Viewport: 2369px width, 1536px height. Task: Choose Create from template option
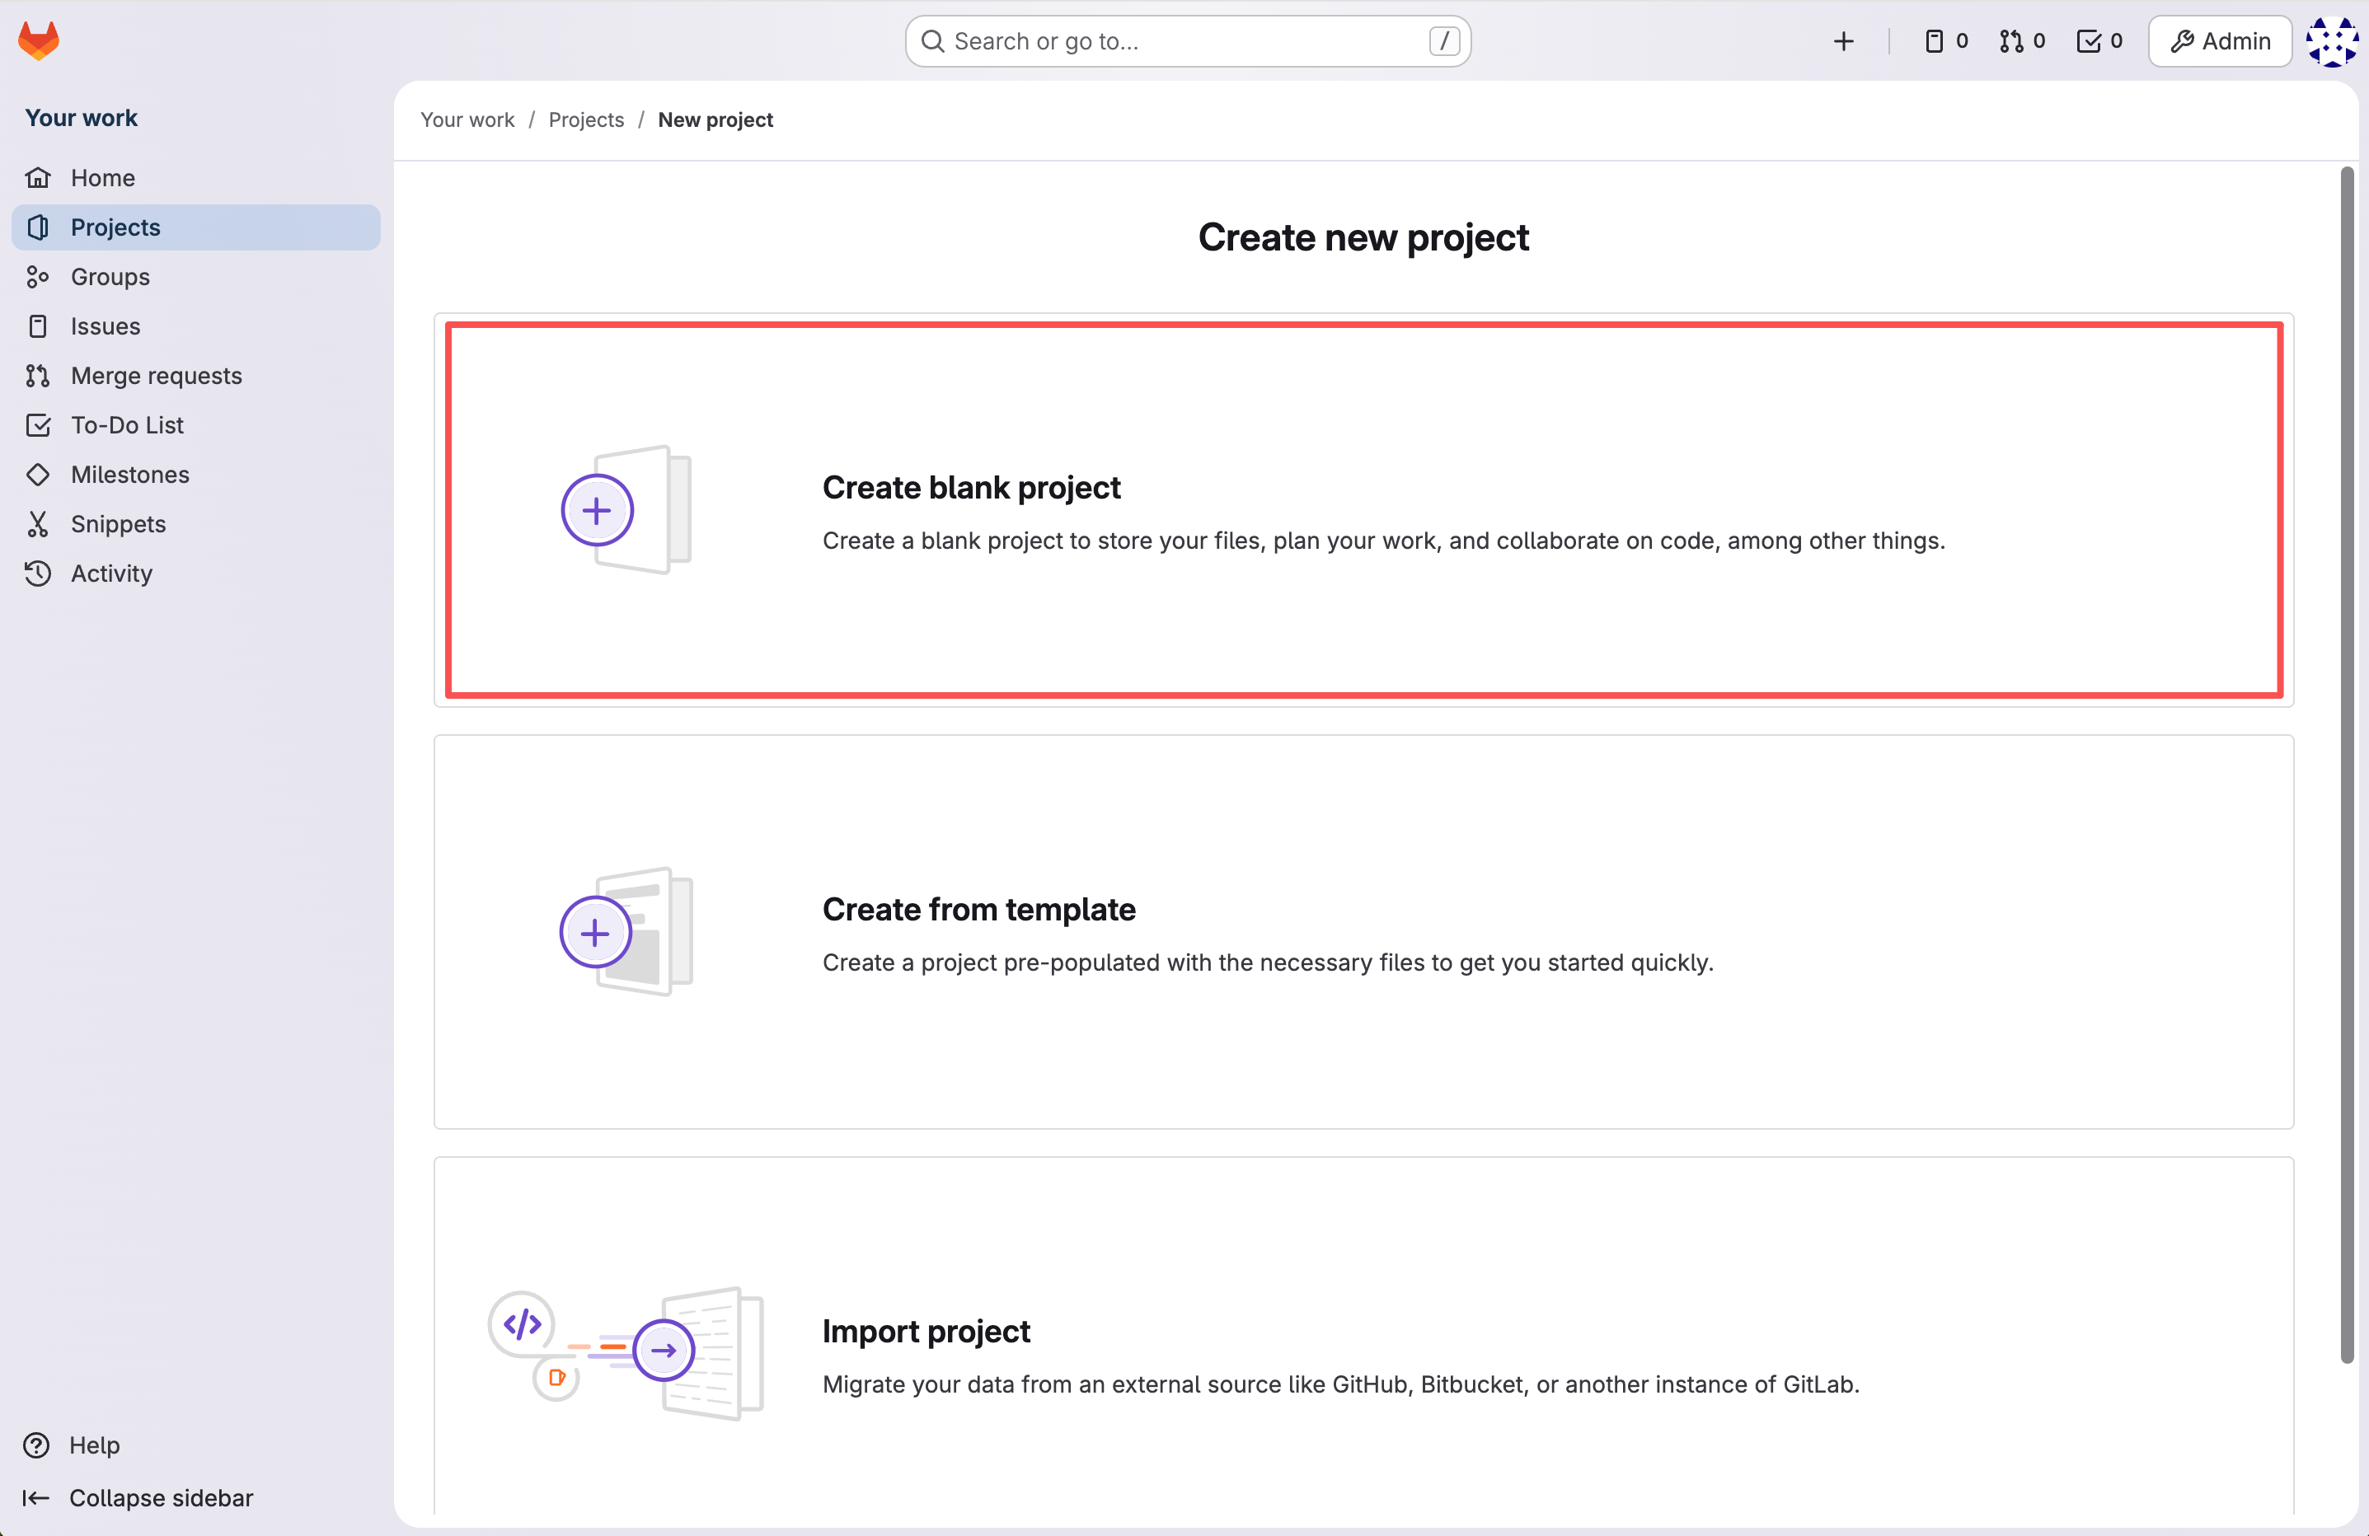click(1363, 932)
